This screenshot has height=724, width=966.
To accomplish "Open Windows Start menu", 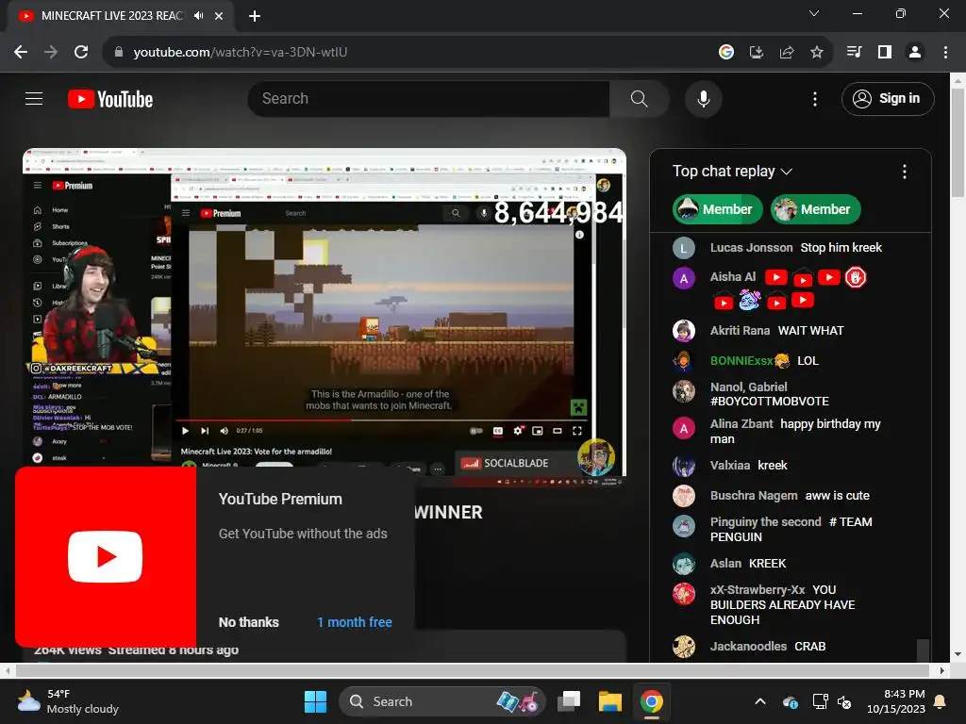I will coord(315,701).
